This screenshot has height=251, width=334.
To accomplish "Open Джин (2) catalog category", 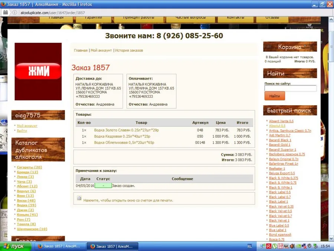I will (25, 210).
